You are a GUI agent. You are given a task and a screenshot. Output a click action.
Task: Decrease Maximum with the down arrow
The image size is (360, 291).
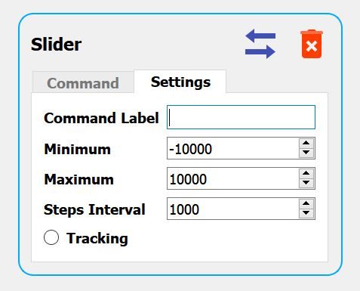tap(306, 183)
